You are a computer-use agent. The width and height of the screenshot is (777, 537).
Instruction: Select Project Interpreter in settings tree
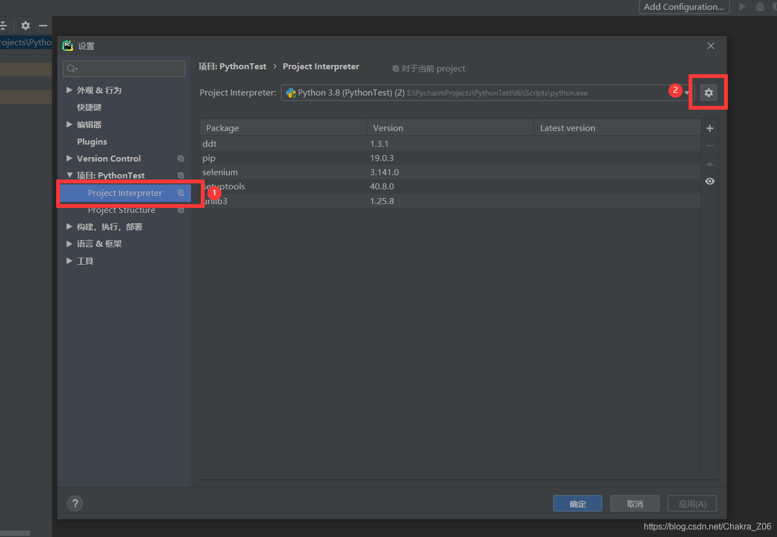pos(125,193)
